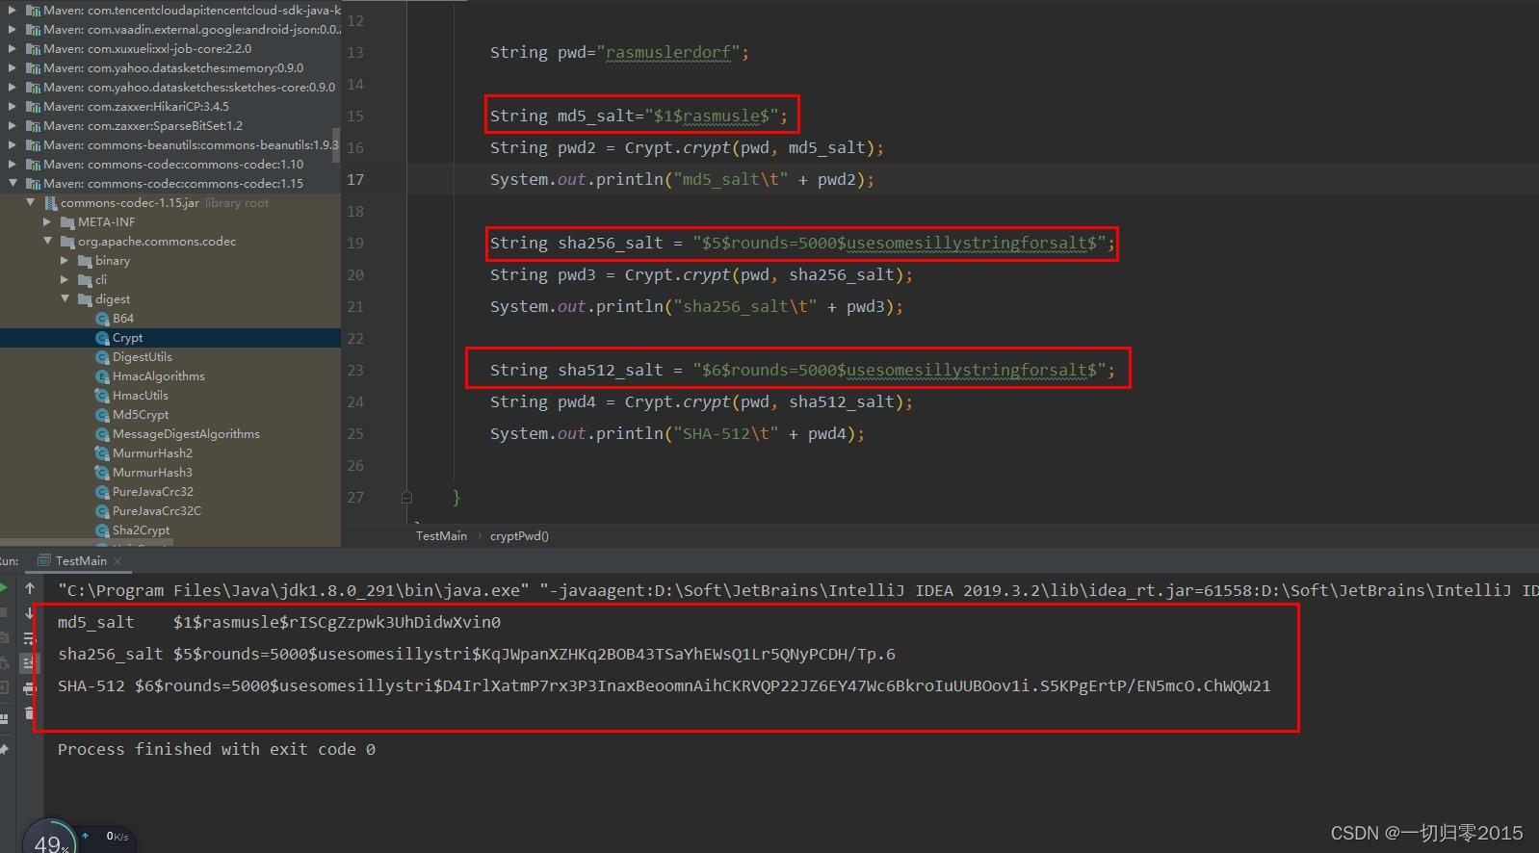
Task: Collapse org.apache.commons.codec package
Action: pyautogui.click(x=48, y=242)
